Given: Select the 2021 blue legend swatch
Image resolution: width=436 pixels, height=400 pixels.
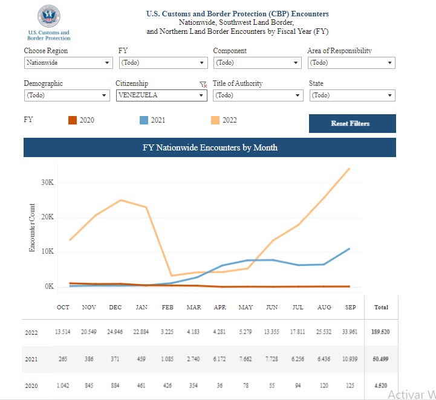Looking at the screenshot, I should coord(143,120).
